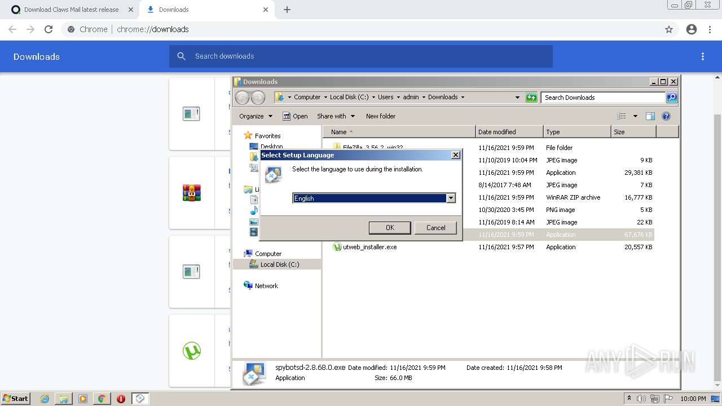Open Windows Media Player taskbar icon
Image resolution: width=722 pixels, height=406 pixels.
pyautogui.click(x=83, y=399)
